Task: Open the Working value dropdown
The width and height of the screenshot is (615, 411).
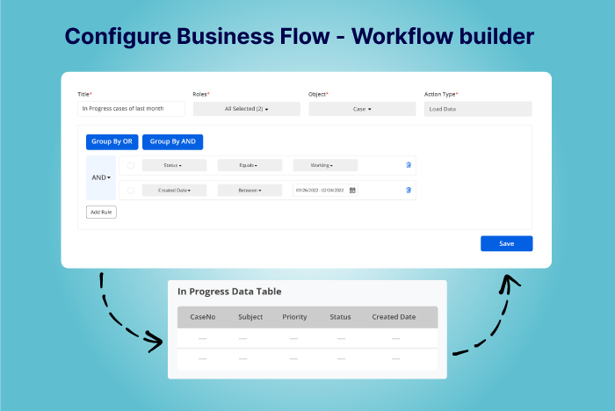Action: pyautogui.click(x=325, y=165)
